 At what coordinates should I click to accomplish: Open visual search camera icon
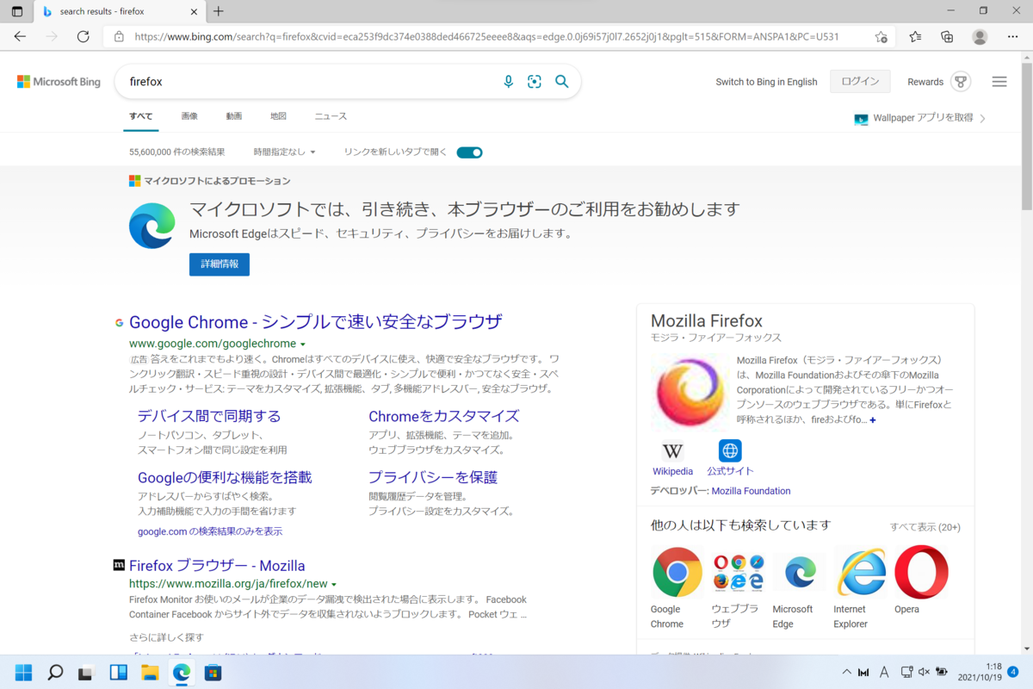(535, 81)
